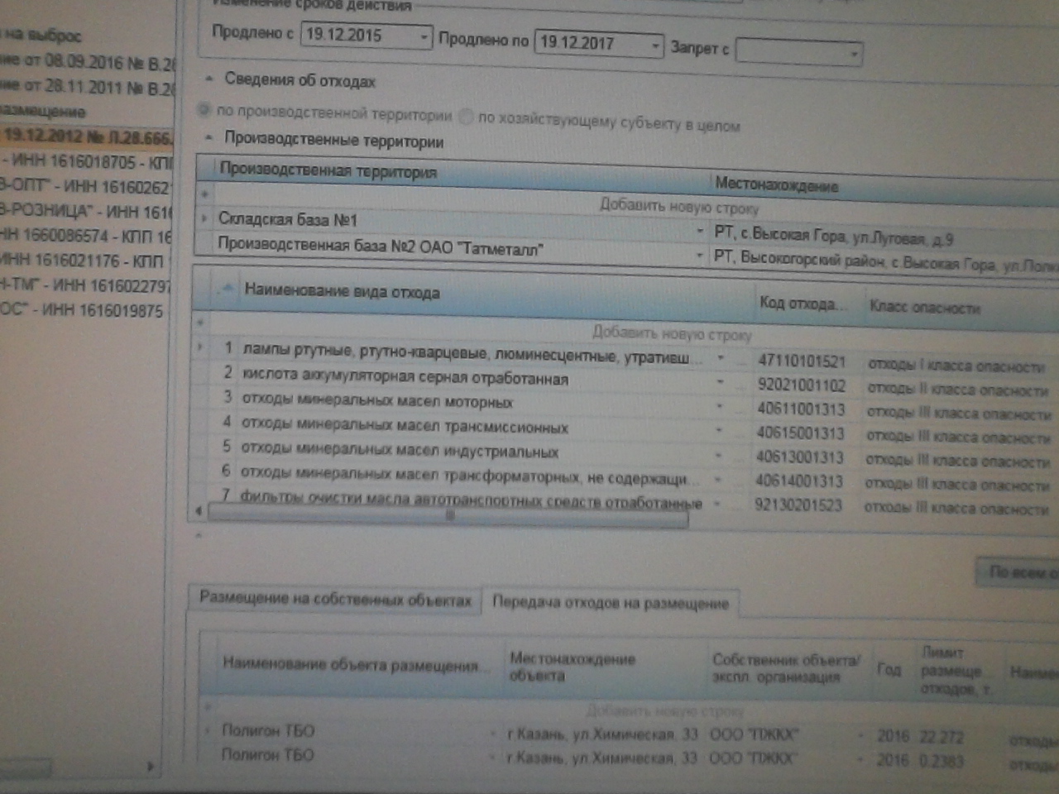Open dropdown arrow on 'кислота аккумуляторная' row
Screen dimensions: 1059x794
pos(720,382)
